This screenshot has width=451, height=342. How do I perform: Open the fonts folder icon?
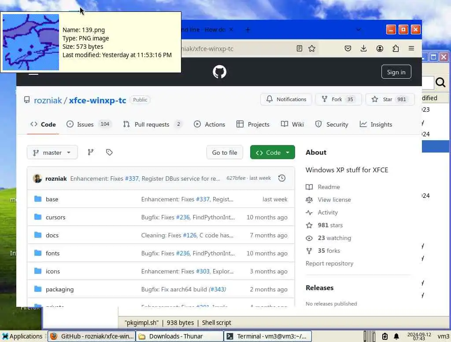tap(38, 253)
